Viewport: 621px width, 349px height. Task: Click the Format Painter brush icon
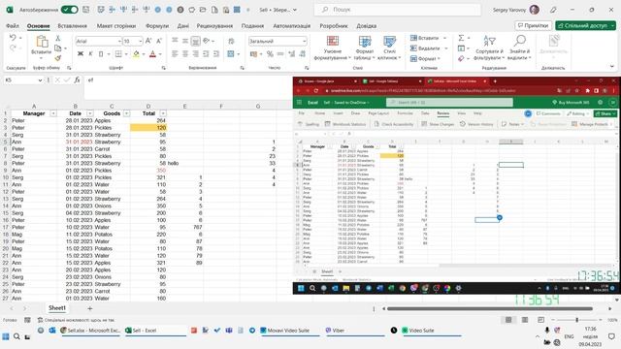pos(58,58)
